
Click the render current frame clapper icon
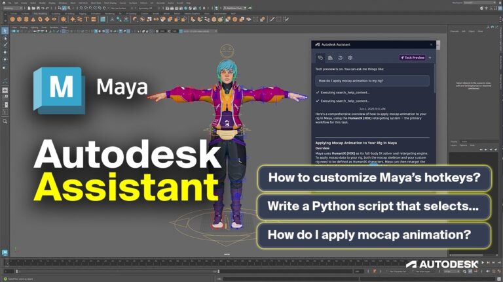[172, 8]
